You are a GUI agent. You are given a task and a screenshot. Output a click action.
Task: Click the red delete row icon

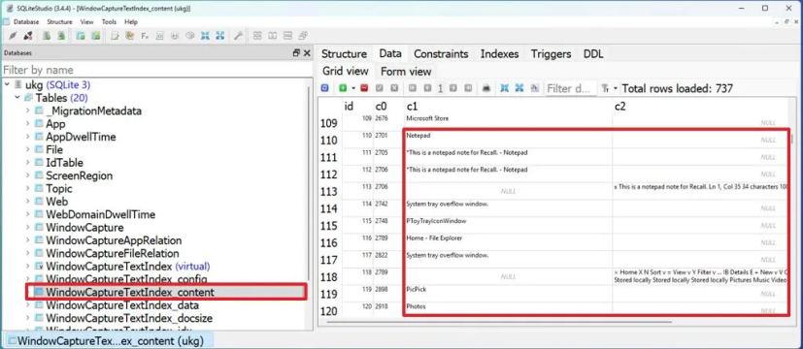[x=364, y=88]
